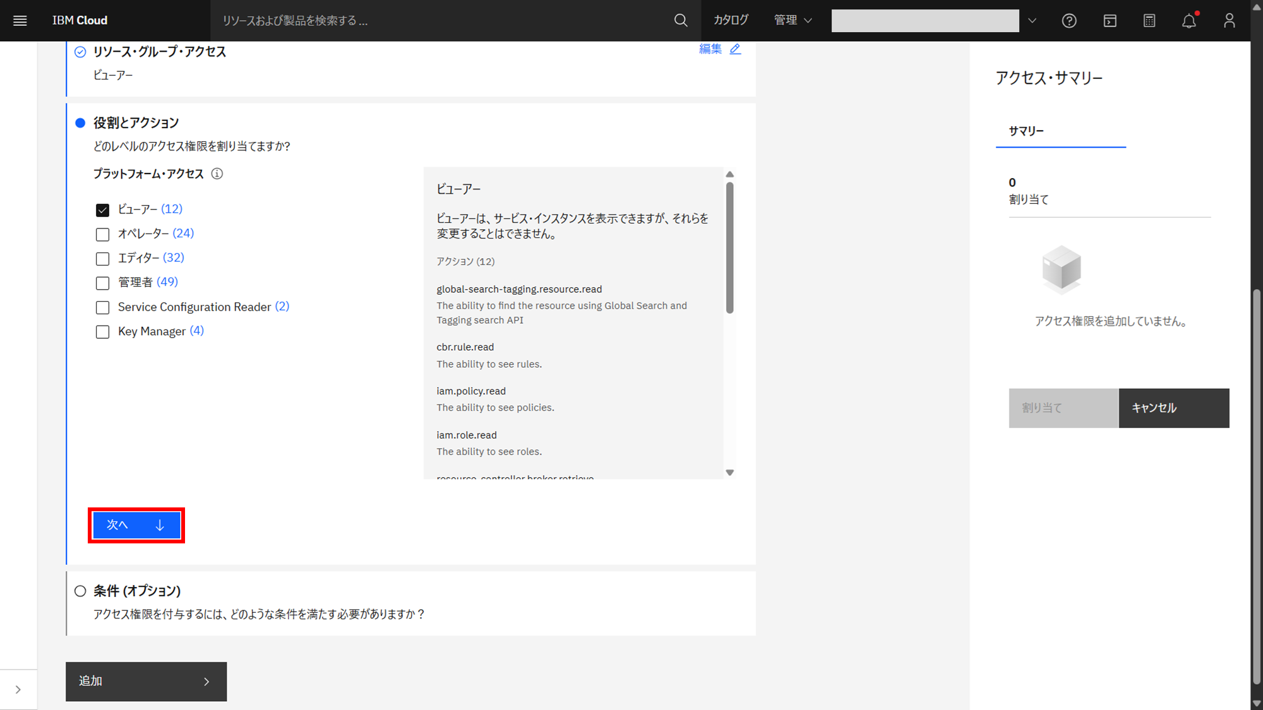This screenshot has width=1263, height=710.
Task: Open the カタログ menu item
Action: click(731, 20)
